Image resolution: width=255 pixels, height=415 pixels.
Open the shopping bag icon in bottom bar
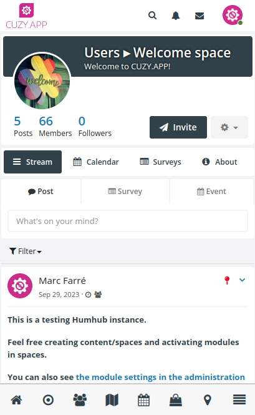pyautogui.click(x=176, y=400)
